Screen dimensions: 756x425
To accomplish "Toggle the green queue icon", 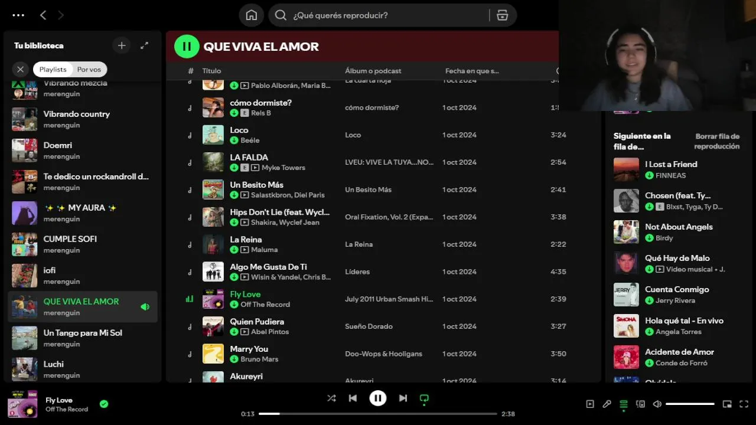I will tap(623, 404).
